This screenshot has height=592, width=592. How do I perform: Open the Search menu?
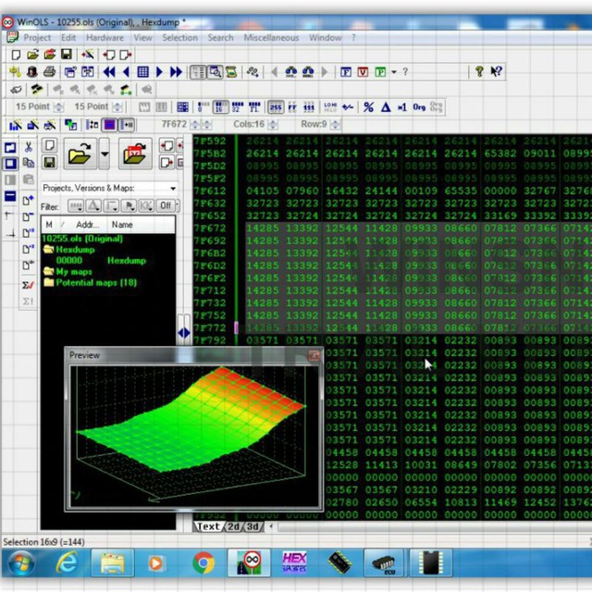click(220, 38)
